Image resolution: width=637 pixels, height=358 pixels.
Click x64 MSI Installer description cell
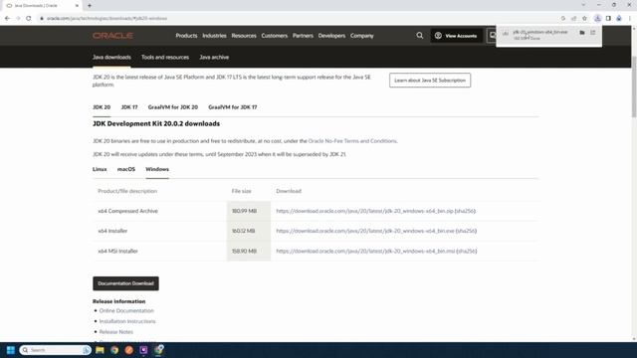[159, 252]
